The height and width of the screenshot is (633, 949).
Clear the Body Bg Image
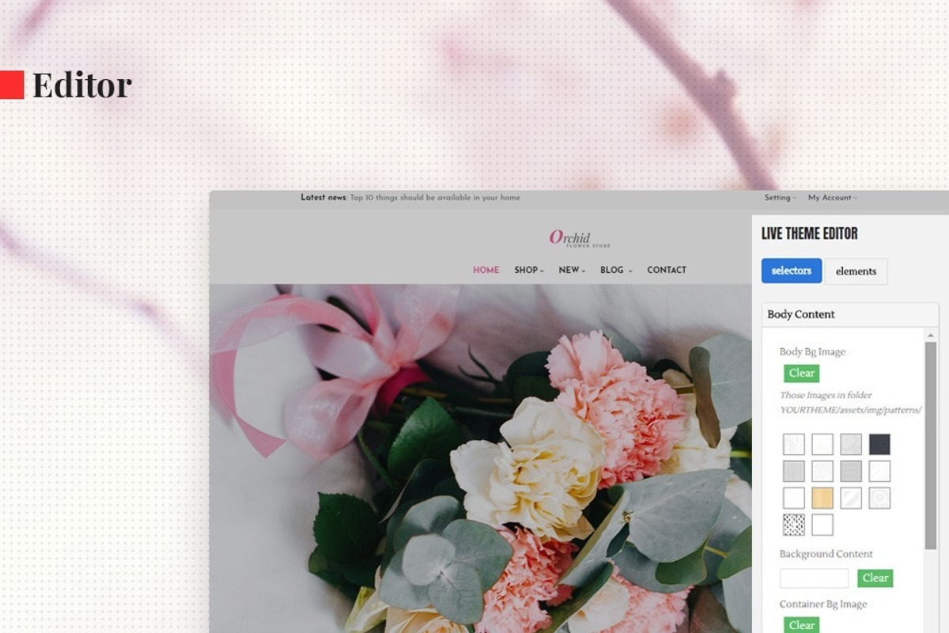click(x=802, y=373)
